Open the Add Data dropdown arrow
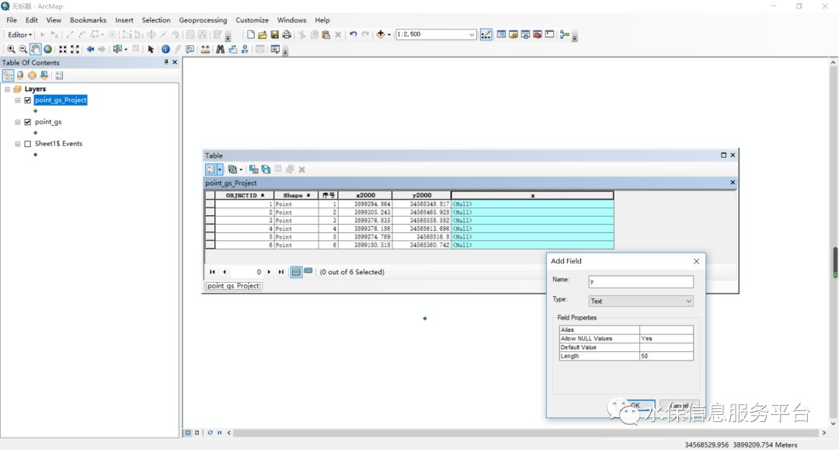839x450 pixels. 389,34
